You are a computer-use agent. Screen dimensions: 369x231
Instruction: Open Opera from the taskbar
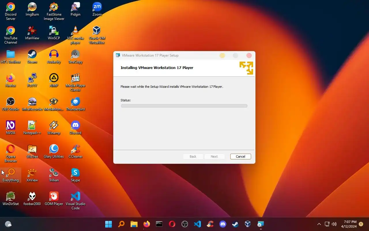pyautogui.click(x=172, y=224)
